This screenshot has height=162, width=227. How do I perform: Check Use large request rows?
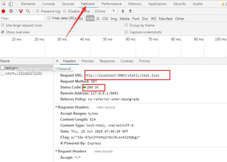(x=3, y=25)
